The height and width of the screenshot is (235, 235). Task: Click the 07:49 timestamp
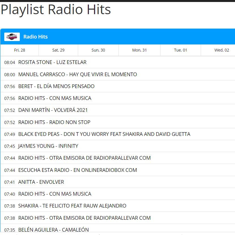coord(10,134)
